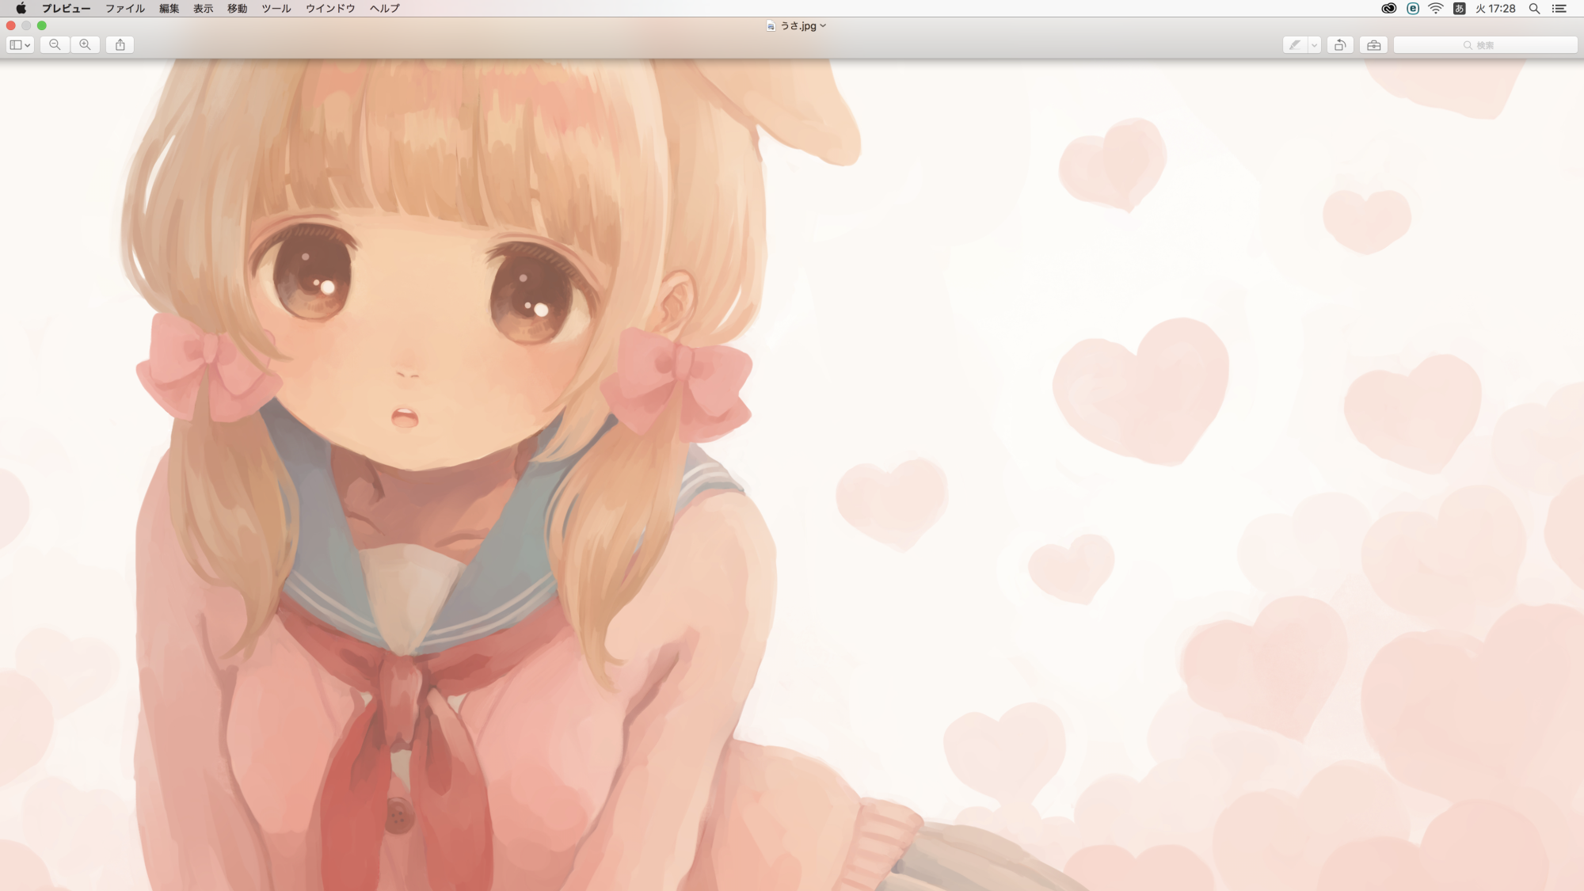
Task: Open the ツール menu
Action: [276, 9]
